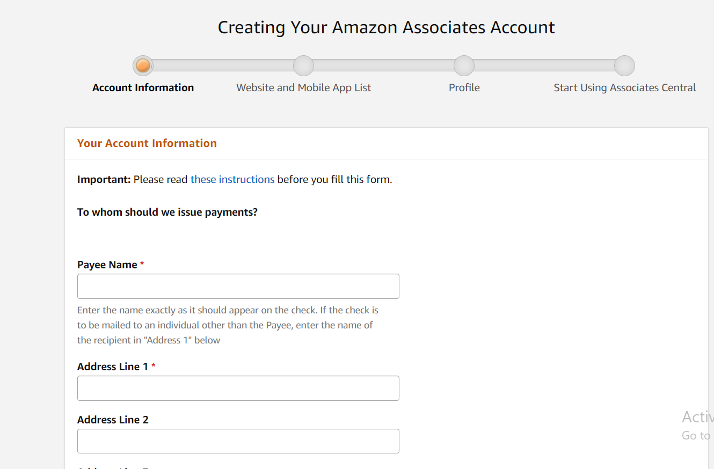Jump to Start Using Associates Central label
Image resolution: width=714 pixels, height=469 pixels.
pos(624,87)
